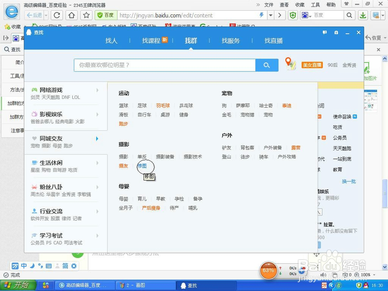
Task: Open input method soft keyboard icon
Action: click(x=49, y=266)
